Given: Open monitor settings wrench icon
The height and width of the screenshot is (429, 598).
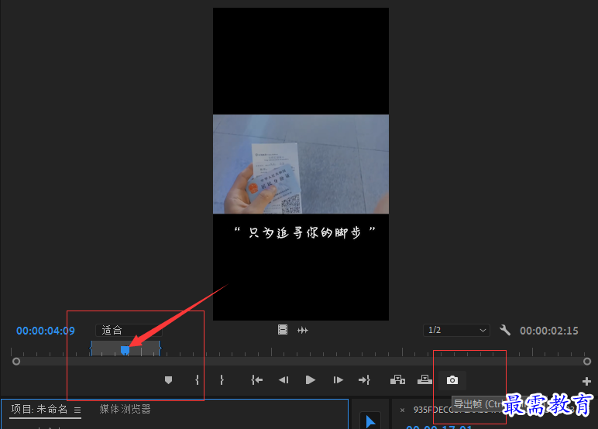Looking at the screenshot, I should click(x=505, y=330).
